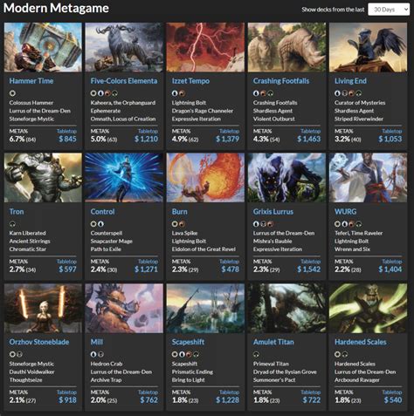
Task: Click the 'Dragon's Rage Channeler' card name
Action: click(x=203, y=111)
